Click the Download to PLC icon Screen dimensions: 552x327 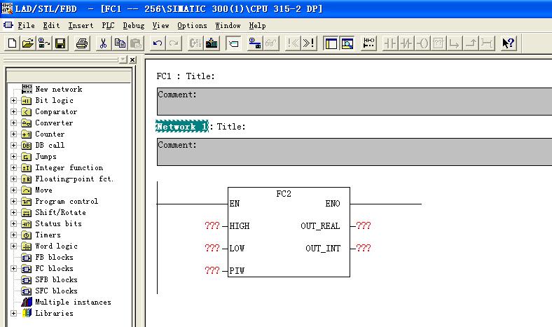coord(211,43)
